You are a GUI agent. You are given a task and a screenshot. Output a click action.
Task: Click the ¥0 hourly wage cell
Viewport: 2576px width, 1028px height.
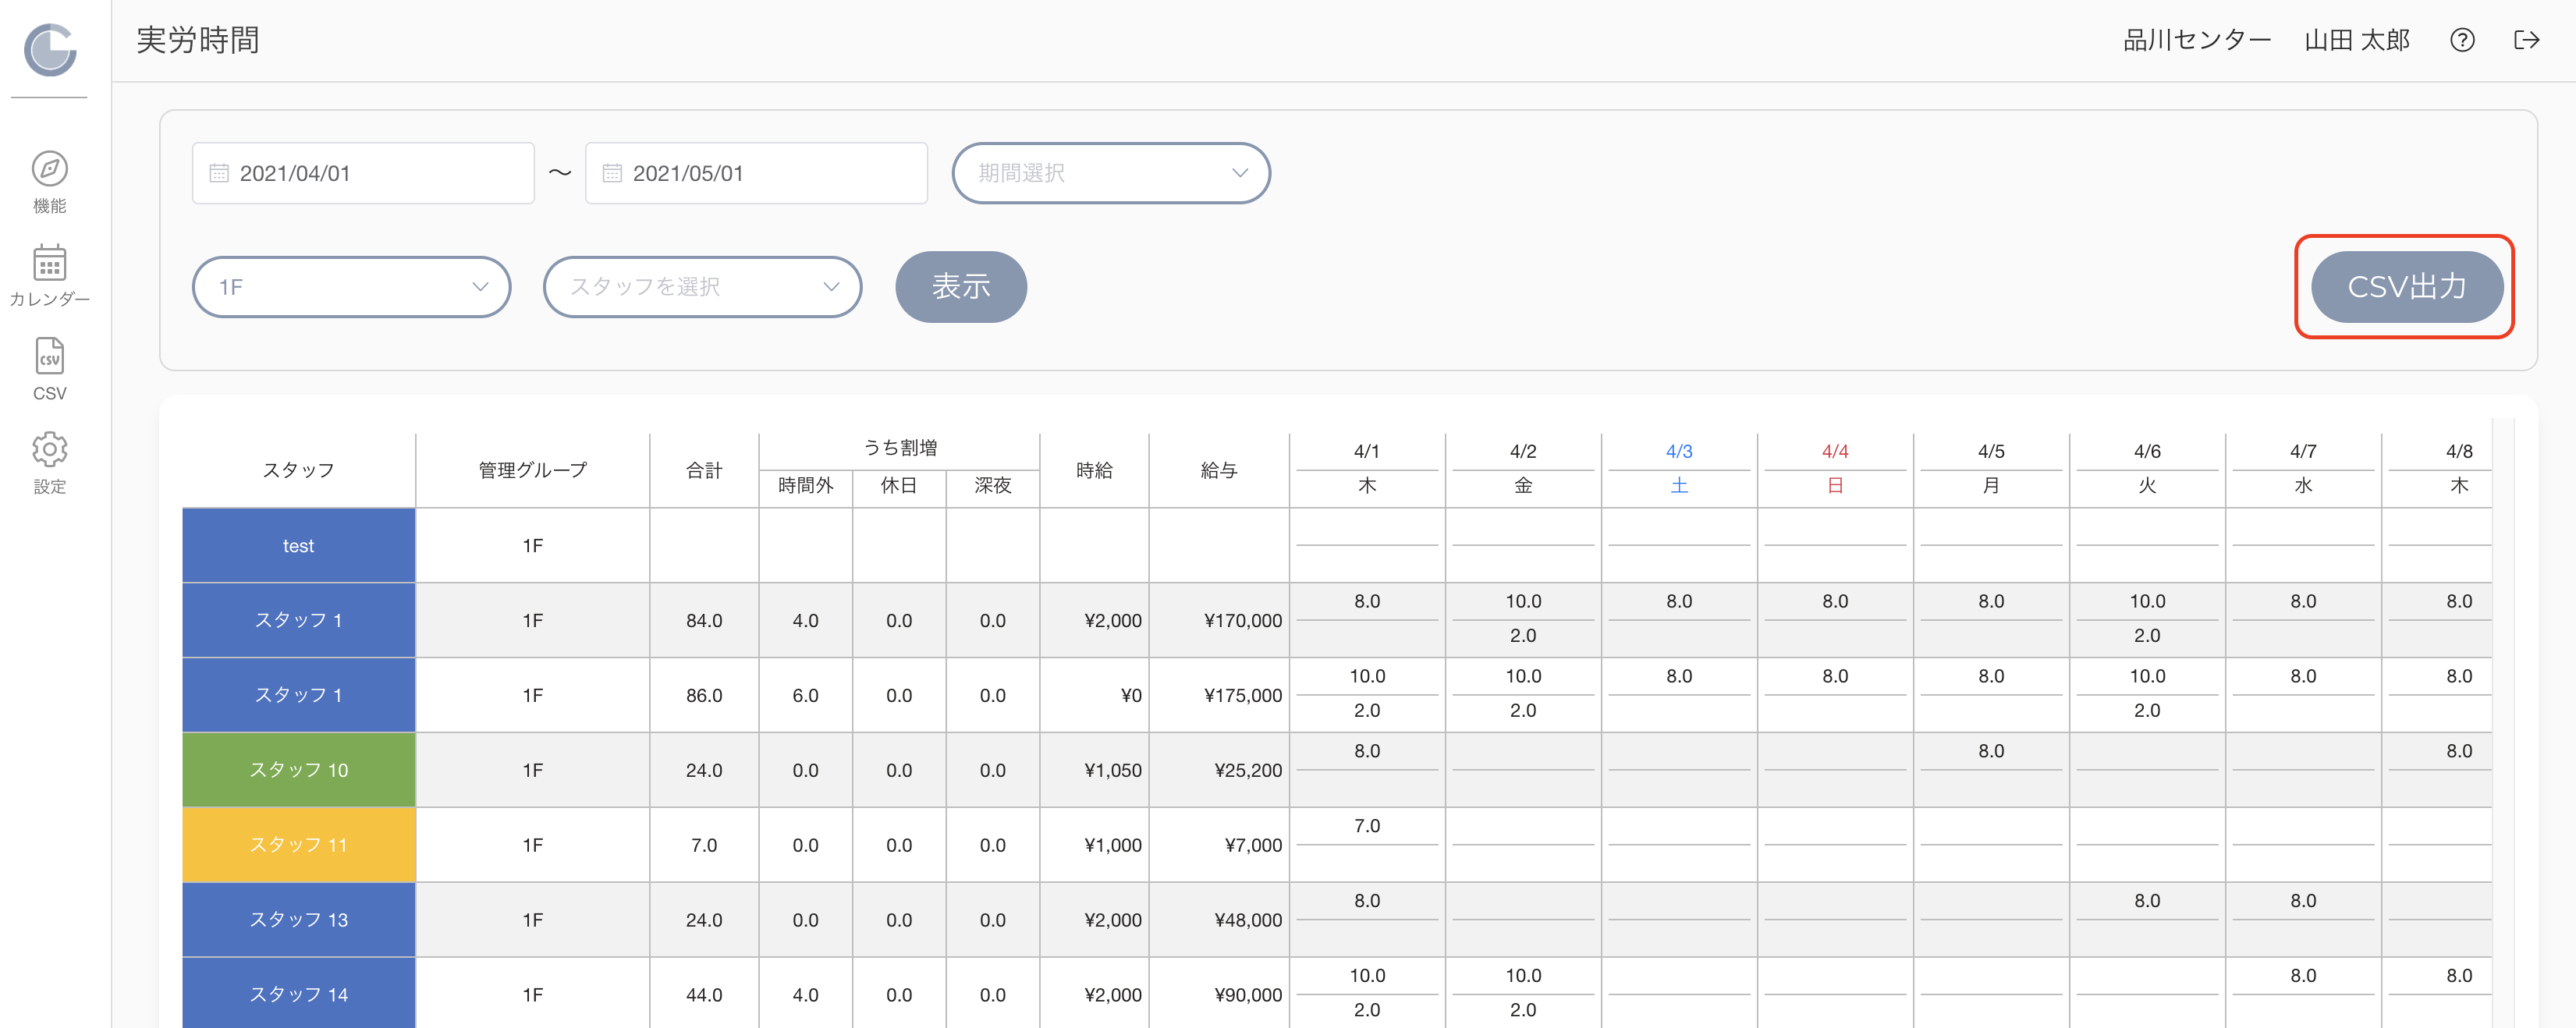point(1095,695)
